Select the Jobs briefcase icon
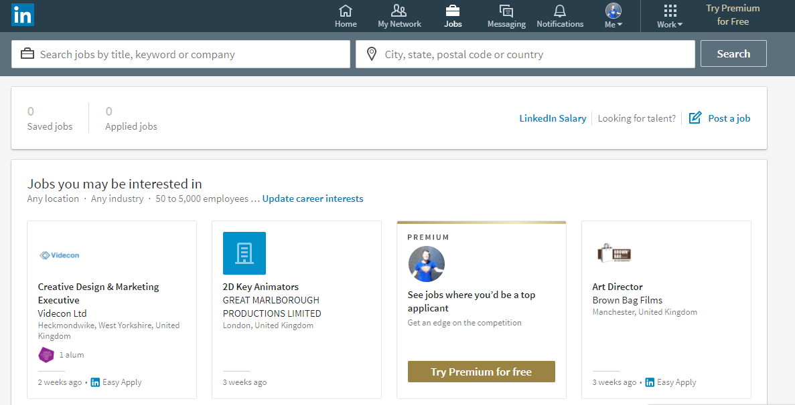This screenshot has height=405, width=795. coord(453,11)
